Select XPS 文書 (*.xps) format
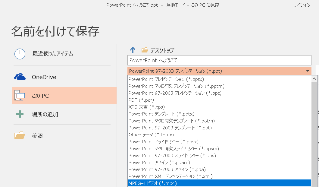 tap(219, 107)
